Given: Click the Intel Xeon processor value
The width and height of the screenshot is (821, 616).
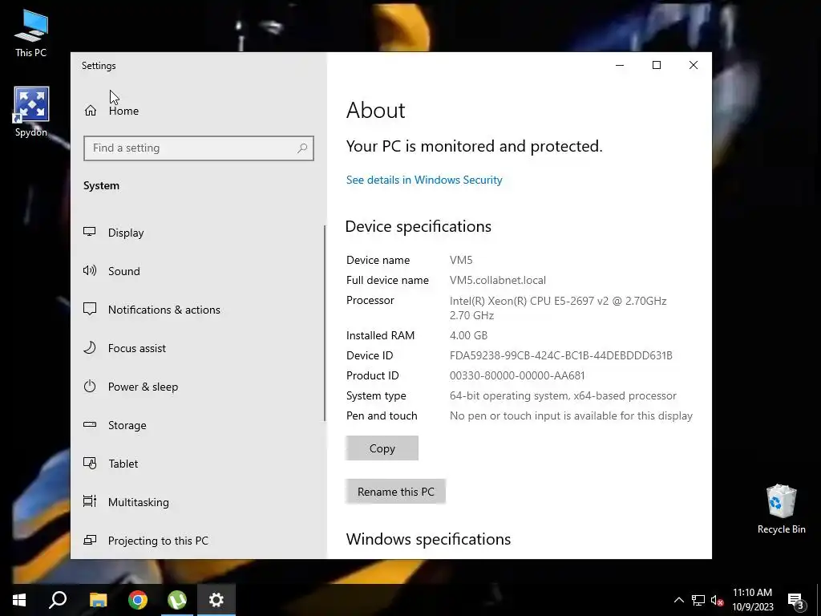Looking at the screenshot, I should click(x=558, y=308).
